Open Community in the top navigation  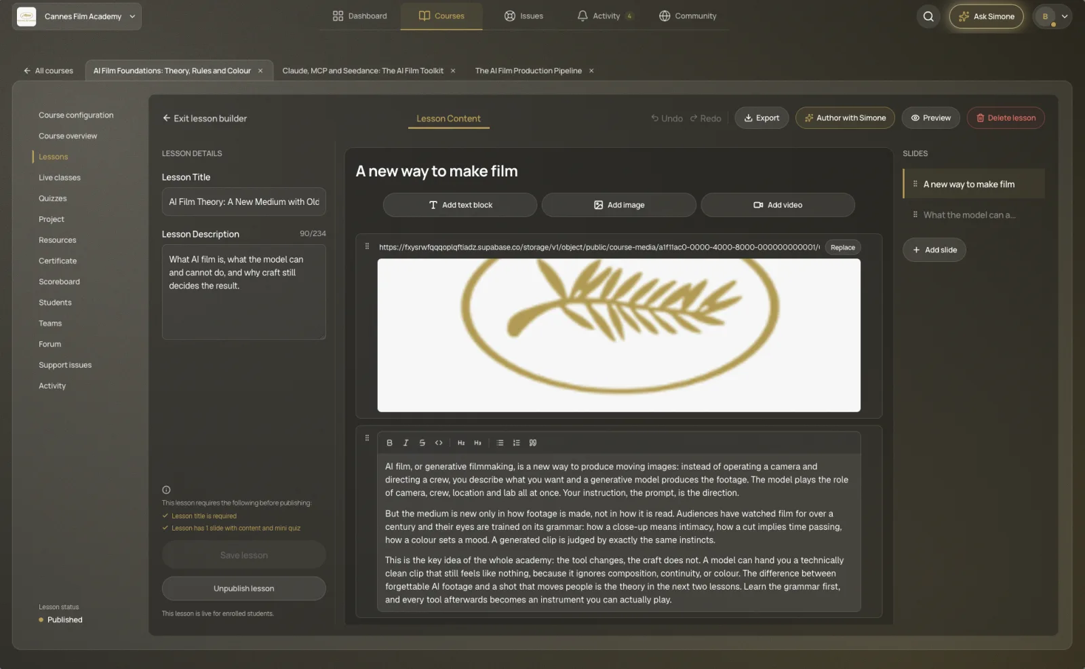click(688, 16)
